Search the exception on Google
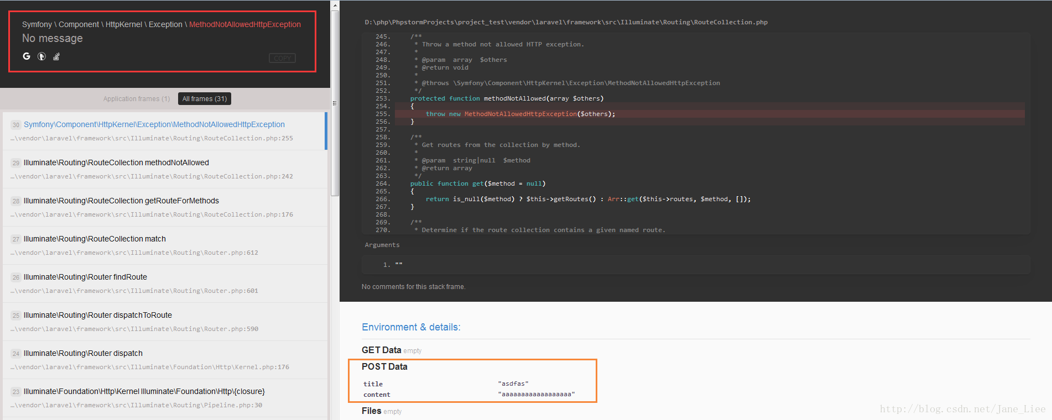1052x420 pixels. pos(27,56)
